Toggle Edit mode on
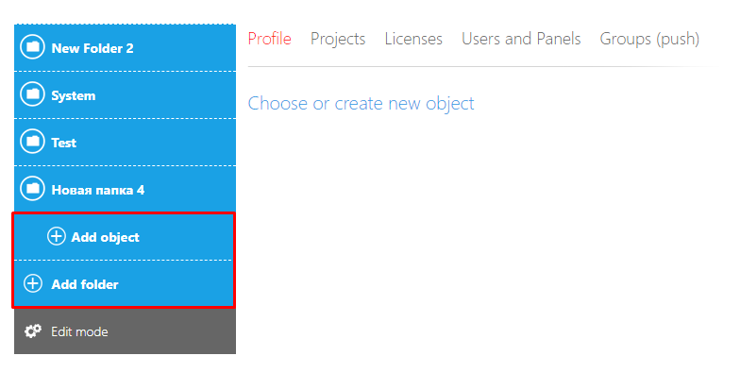 point(125,331)
